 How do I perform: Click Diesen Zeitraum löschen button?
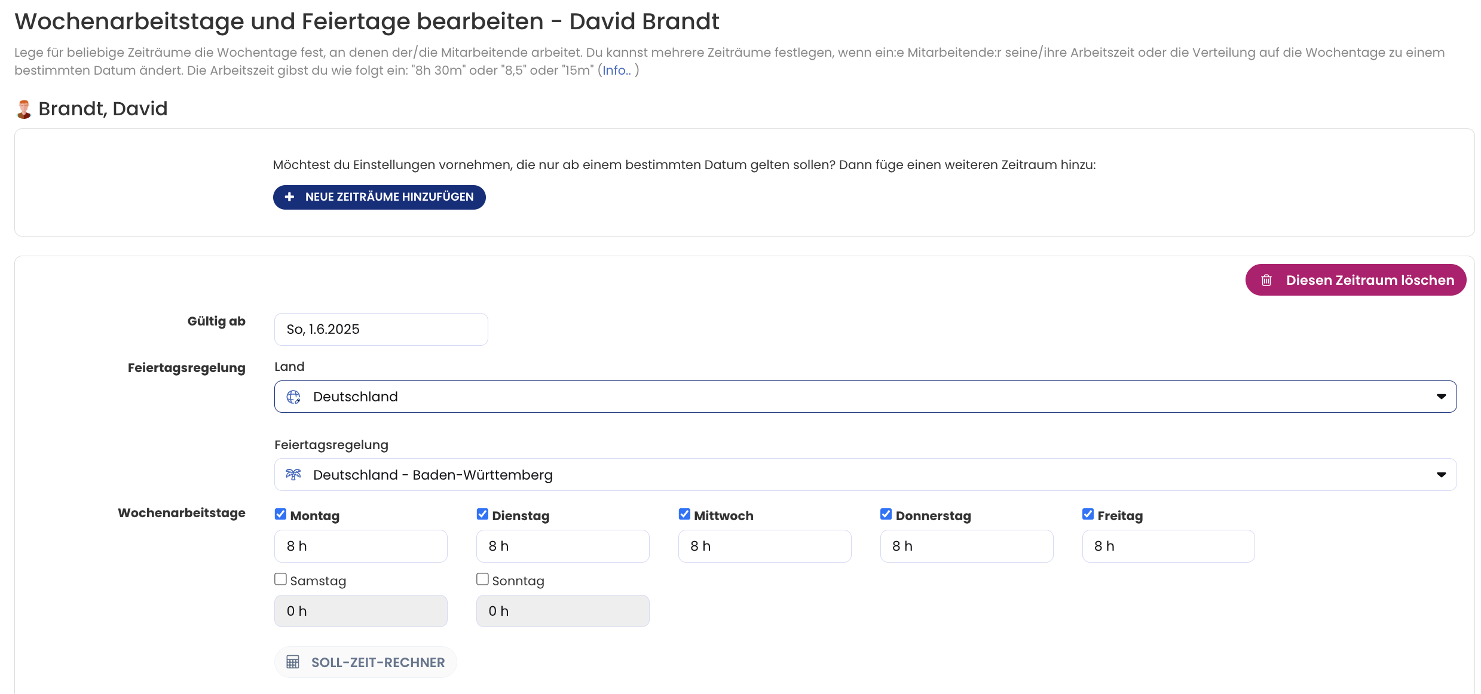click(x=1355, y=280)
